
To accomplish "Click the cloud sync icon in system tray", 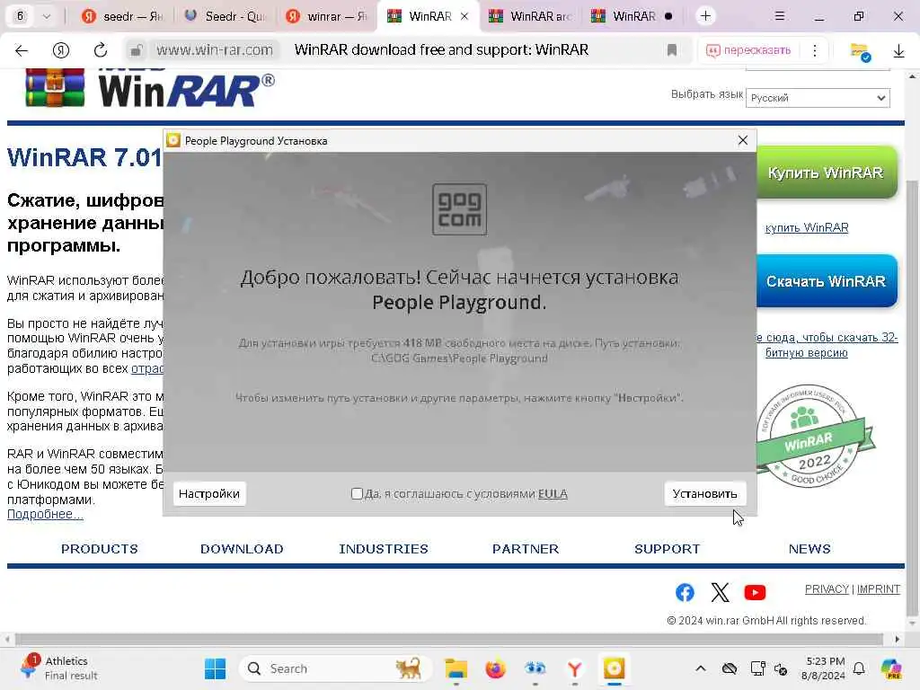I will [x=730, y=668].
